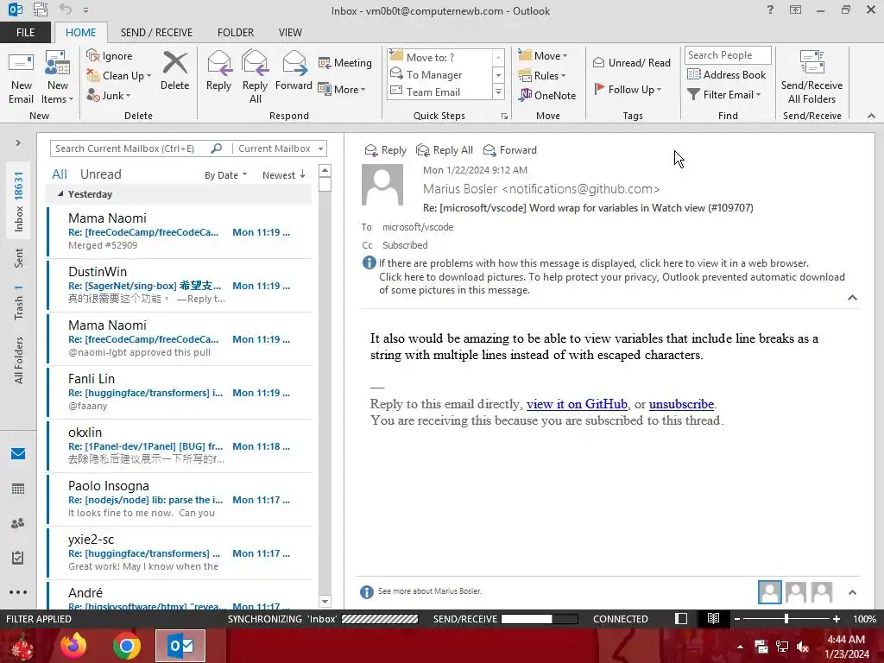
Task: Open the okxlin message
Action: [180, 446]
